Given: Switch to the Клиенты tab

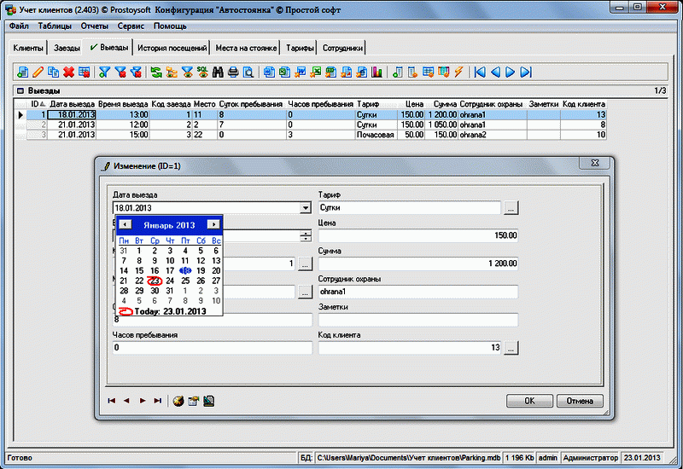Looking at the screenshot, I should [x=28, y=48].
